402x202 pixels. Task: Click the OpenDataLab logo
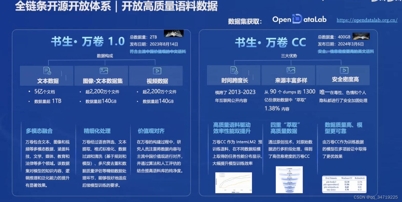click(x=299, y=19)
